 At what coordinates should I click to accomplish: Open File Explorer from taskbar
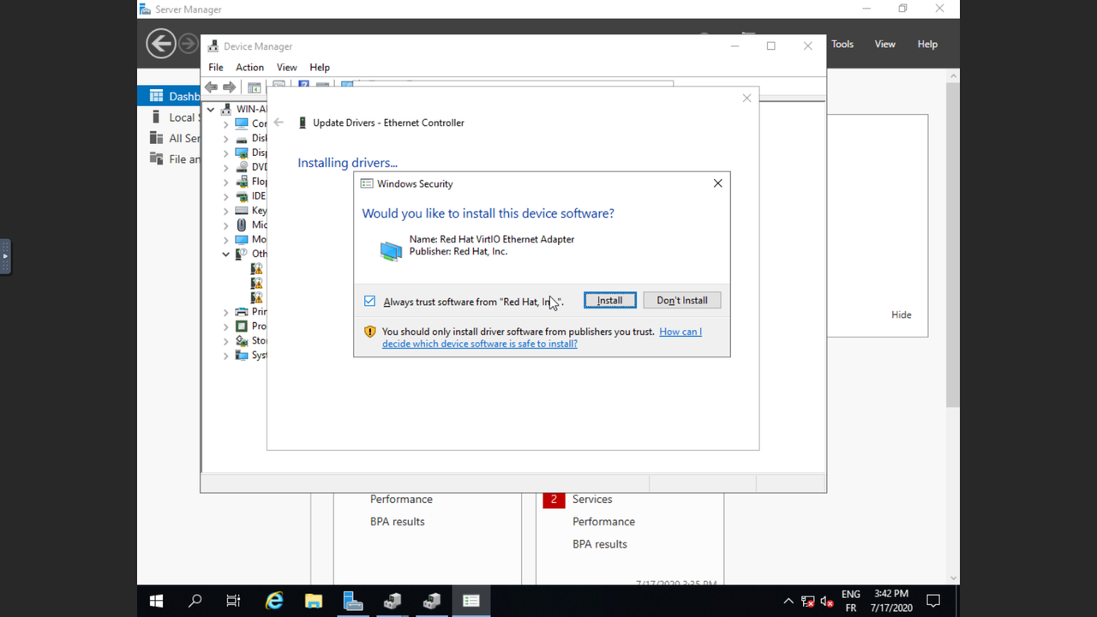click(x=314, y=601)
